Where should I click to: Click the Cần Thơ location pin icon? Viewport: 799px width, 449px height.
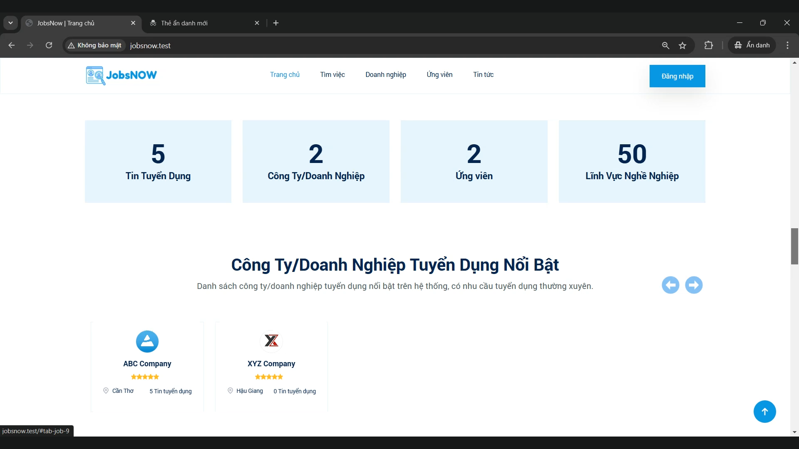[106, 391]
